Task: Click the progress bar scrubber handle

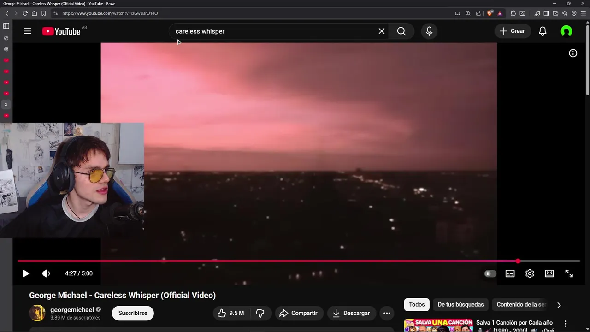Action: pyautogui.click(x=518, y=261)
